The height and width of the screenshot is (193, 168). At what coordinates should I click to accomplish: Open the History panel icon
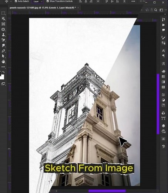pyautogui.click(x=163, y=19)
